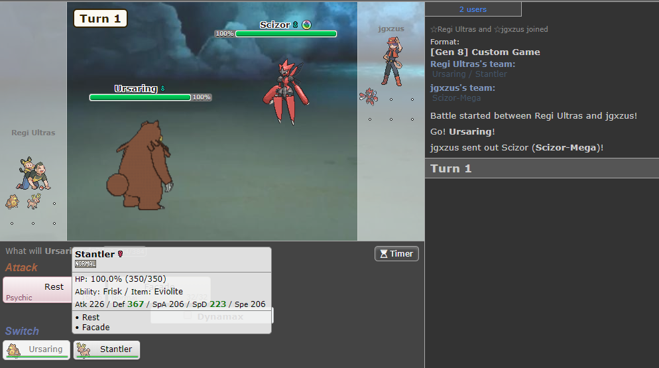Select the Ursaring switch button
Image resolution: width=659 pixels, height=368 pixels.
point(37,349)
